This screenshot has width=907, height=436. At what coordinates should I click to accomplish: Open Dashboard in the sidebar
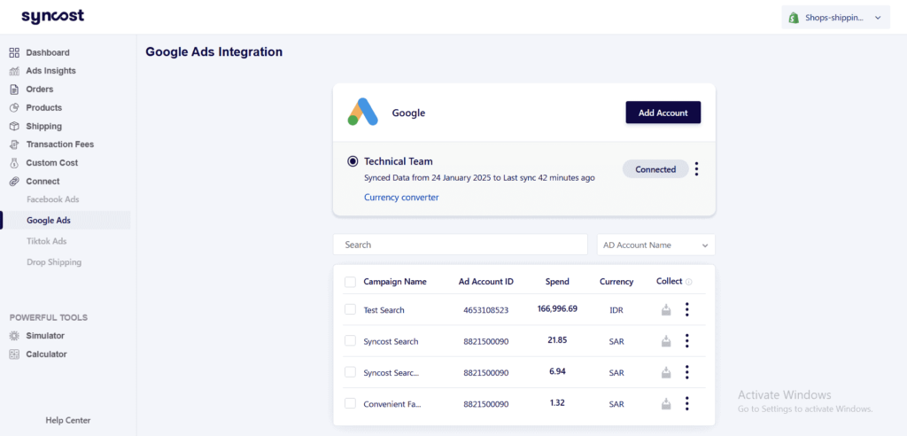(x=48, y=52)
